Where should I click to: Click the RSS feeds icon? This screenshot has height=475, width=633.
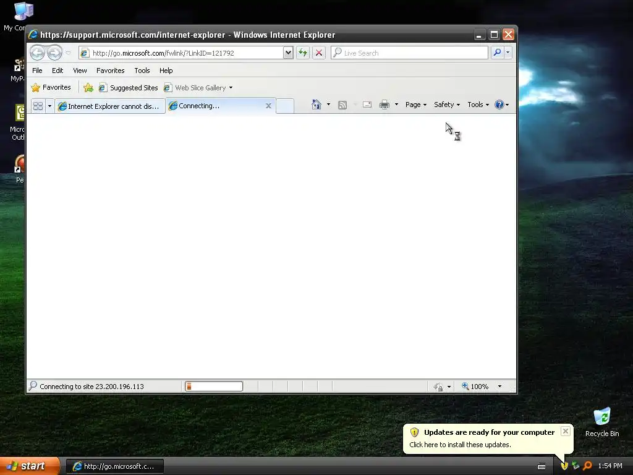point(342,105)
